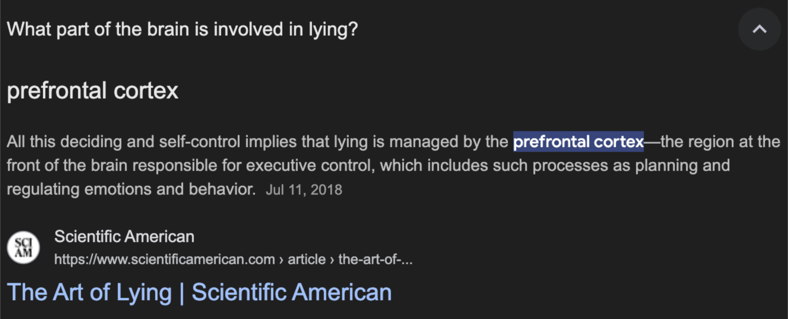Click 'regulating emotions and behavior' in snippet
This screenshot has height=319, width=788.
pyautogui.click(x=131, y=189)
